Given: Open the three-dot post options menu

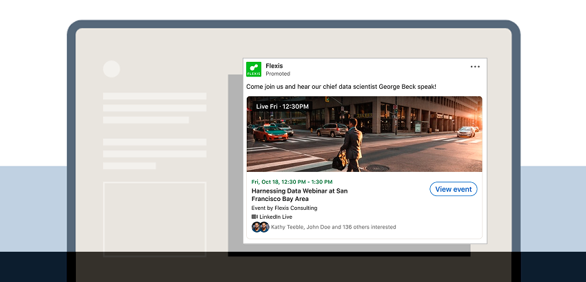Looking at the screenshot, I should tap(475, 67).
